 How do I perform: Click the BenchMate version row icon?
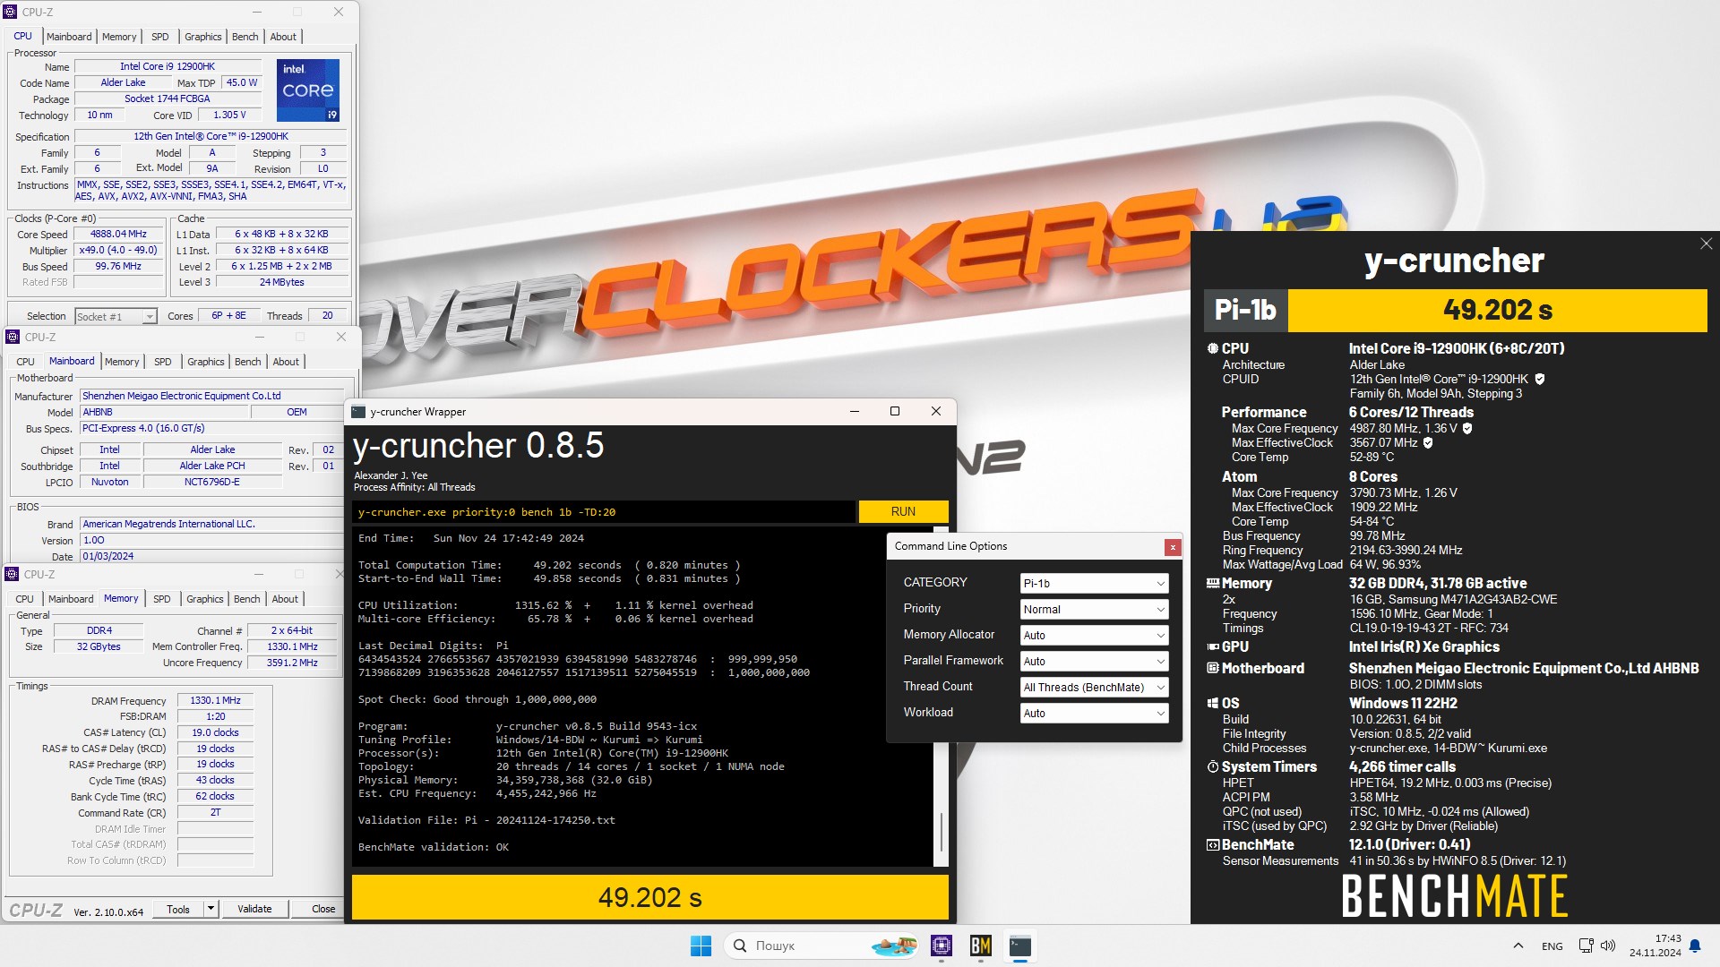click(x=1213, y=844)
